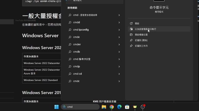
Task: Expand the chevron beside 'cmder'
Action: point(119,44)
